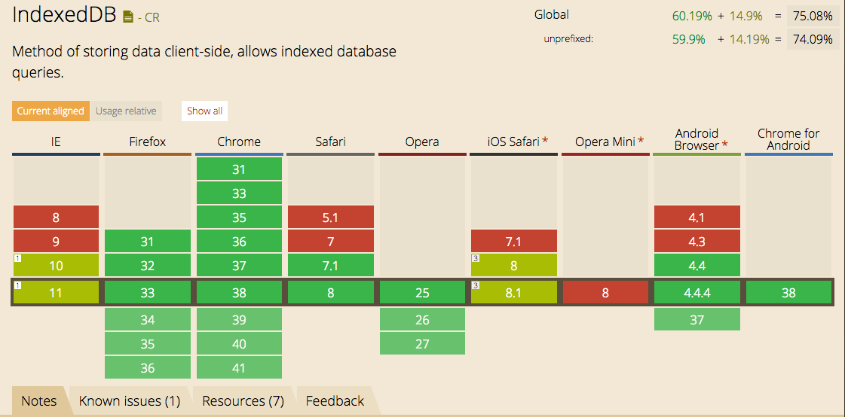Screen dimensions: 845x417
Task: Click the unprefixed total 74.09% value
Action: tap(813, 38)
